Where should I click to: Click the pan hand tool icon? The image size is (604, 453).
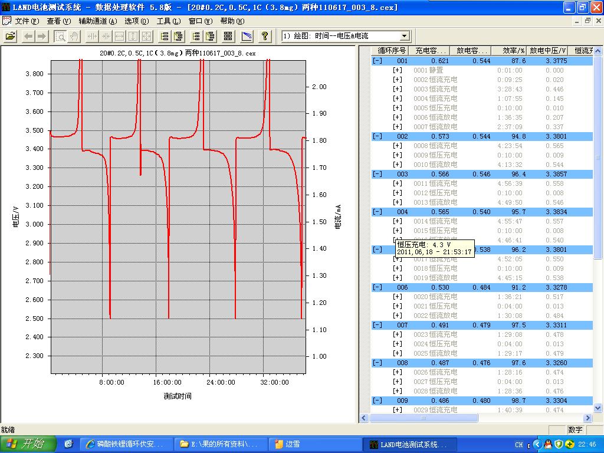pyautogui.click(x=74, y=36)
